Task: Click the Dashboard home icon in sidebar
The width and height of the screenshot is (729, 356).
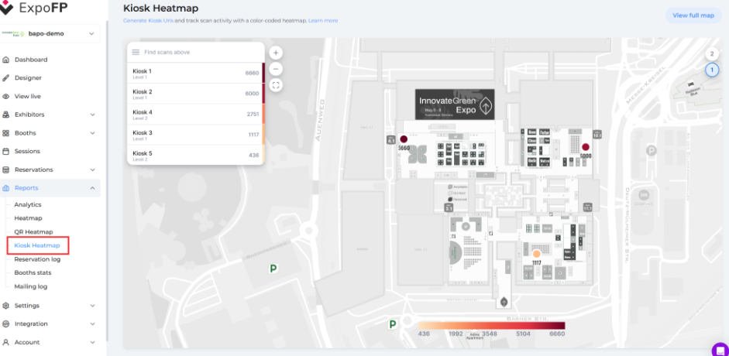Action: (6, 60)
